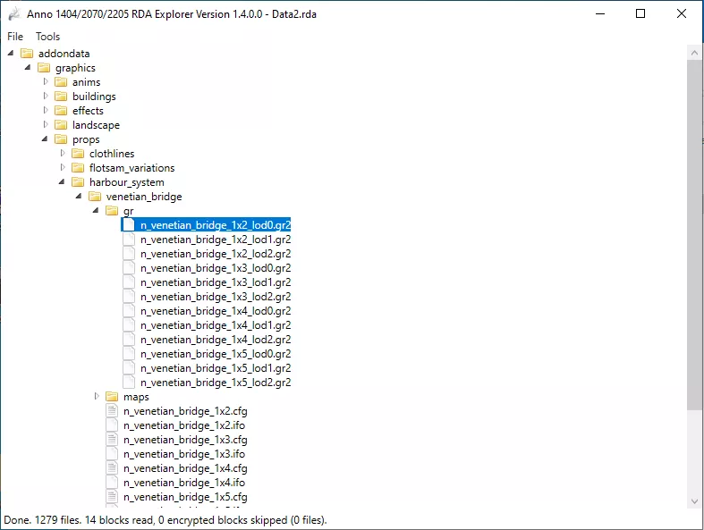Image resolution: width=704 pixels, height=530 pixels.
Task: Expand the buildings folder
Action: [46, 96]
